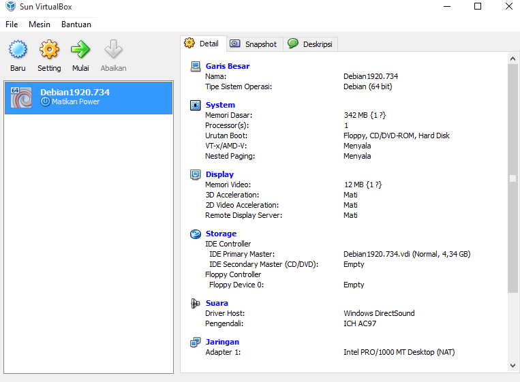Click the IDE Secondary Master (CD/DVD) label

tap(264, 264)
